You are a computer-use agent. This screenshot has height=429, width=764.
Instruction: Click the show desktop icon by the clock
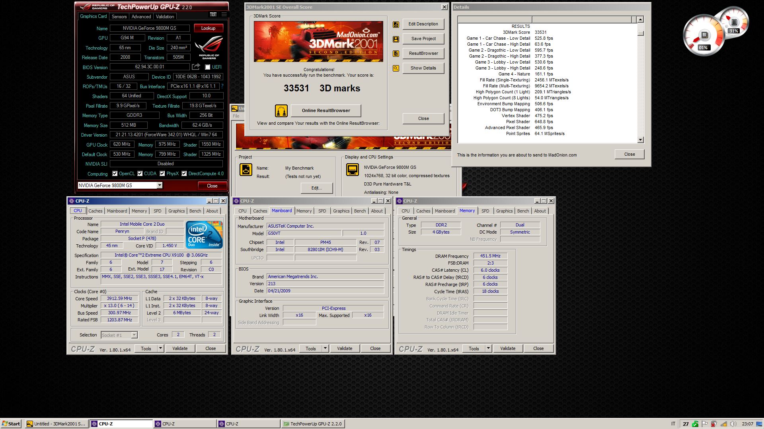(760, 424)
